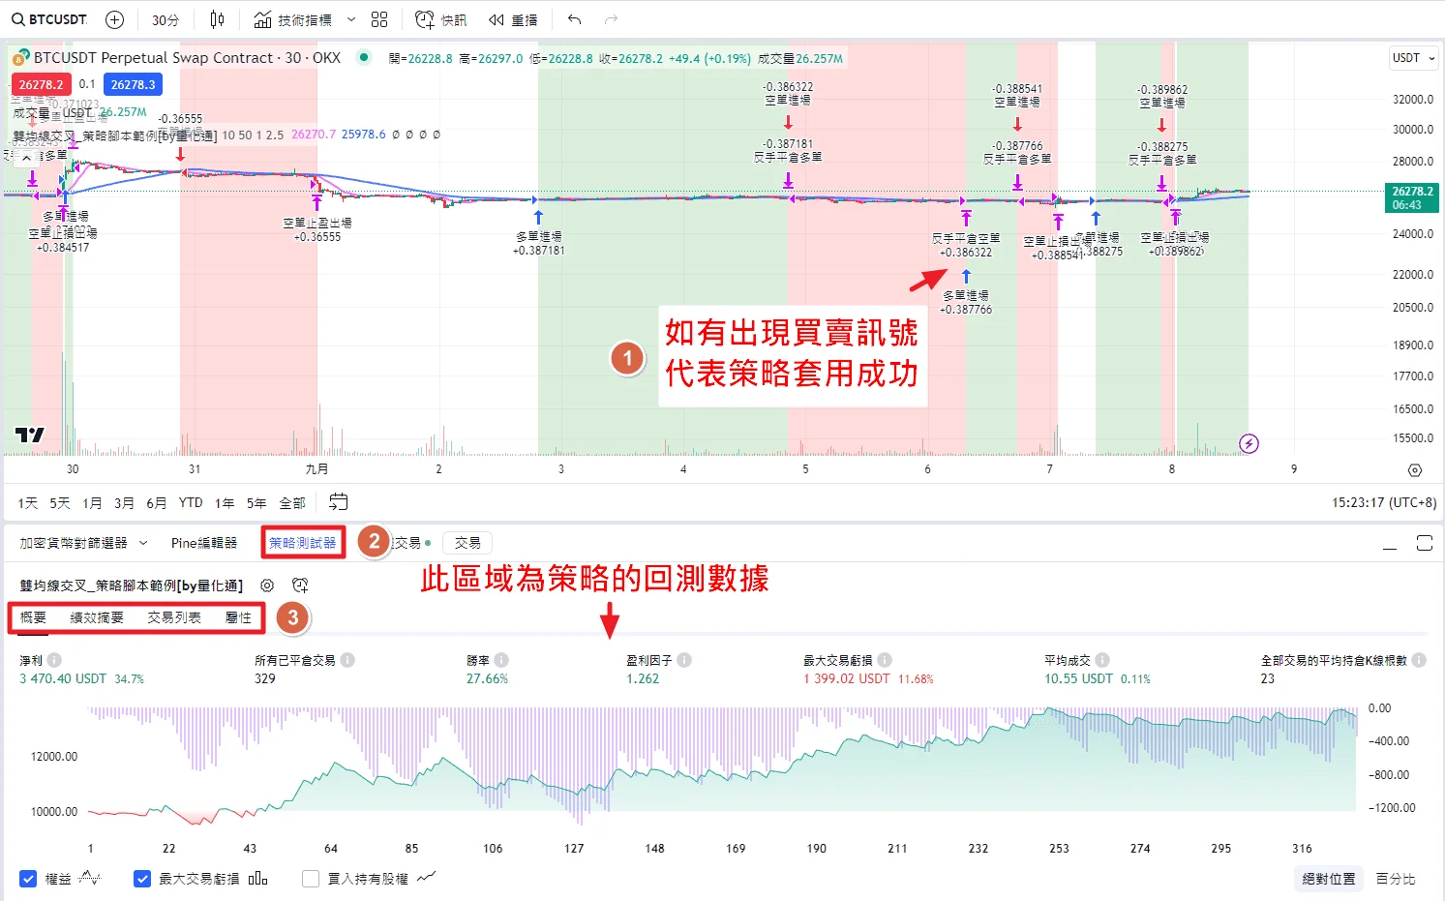Image resolution: width=1445 pixels, height=901 pixels.
Task: Open the 加密貨幣對篩選器 tab
Action: pos(74,543)
